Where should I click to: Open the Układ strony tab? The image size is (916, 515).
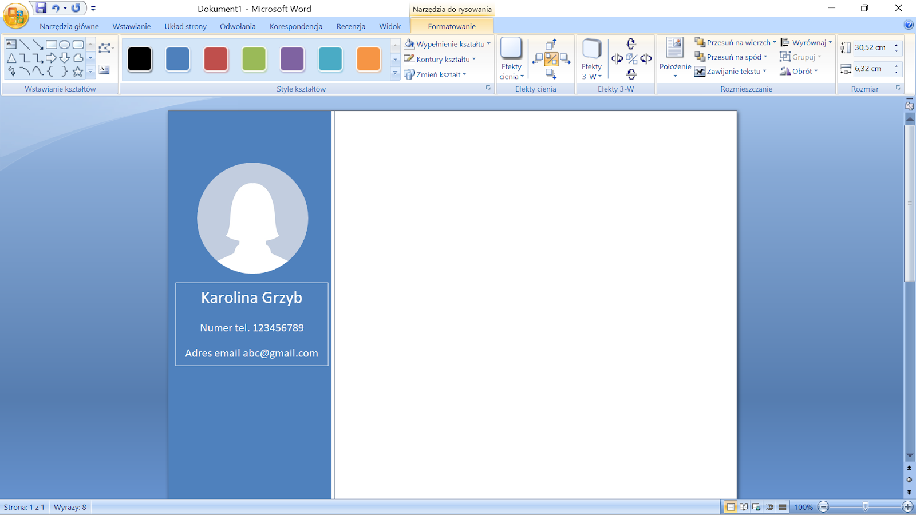pos(185,26)
